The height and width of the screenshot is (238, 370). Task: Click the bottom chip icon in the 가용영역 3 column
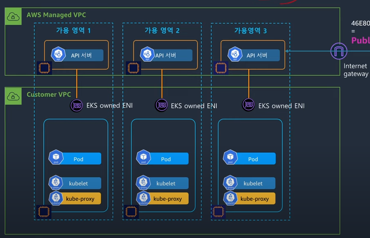pos(218,211)
